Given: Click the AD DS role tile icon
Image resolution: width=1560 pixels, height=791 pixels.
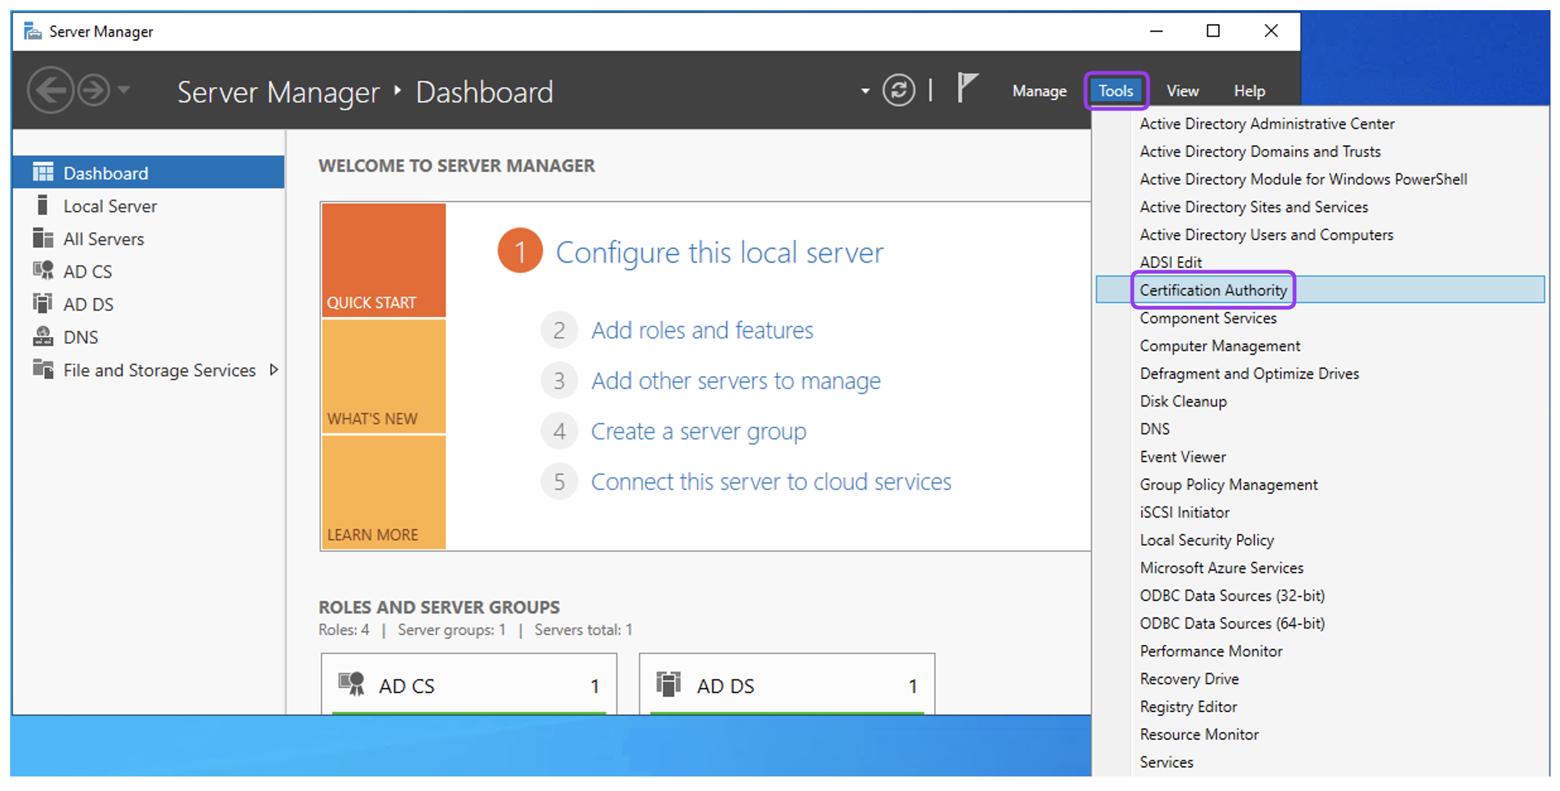Looking at the screenshot, I should click(x=668, y=684).
